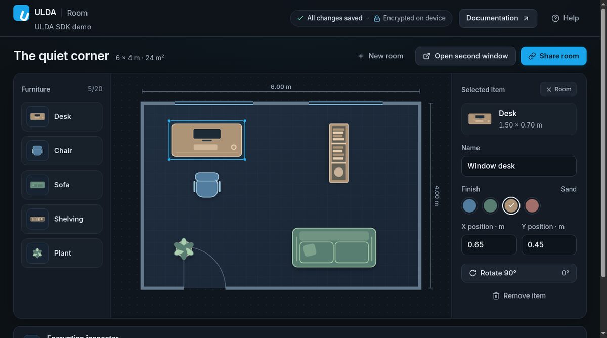Add a Plant from the furniture list
Viewport: 607px width, 338px height.
coord(62,253)
